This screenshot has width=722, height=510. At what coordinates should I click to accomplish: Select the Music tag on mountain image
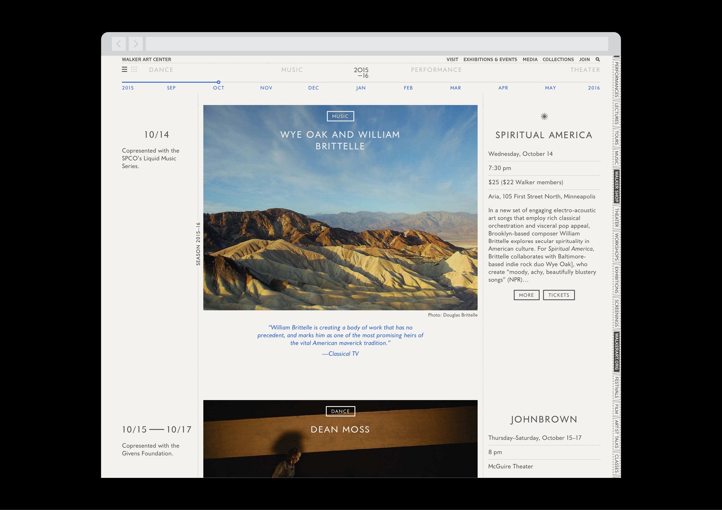coord(340,116)
